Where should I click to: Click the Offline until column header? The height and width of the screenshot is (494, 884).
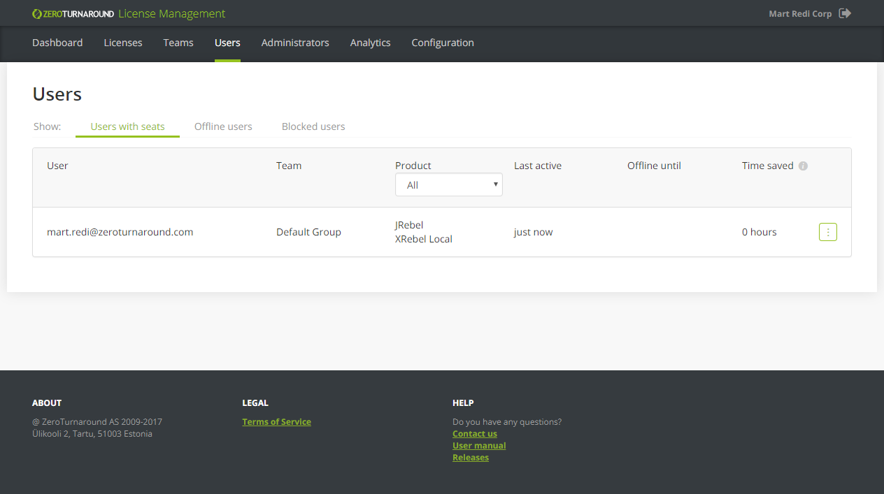[x=654, y=166]
